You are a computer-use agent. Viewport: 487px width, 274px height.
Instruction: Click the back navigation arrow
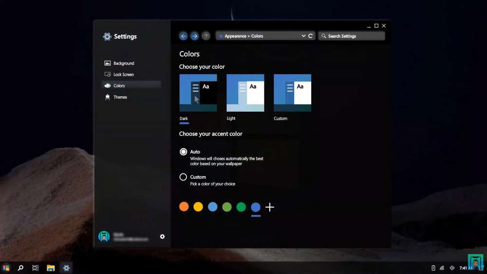point(183,36)
